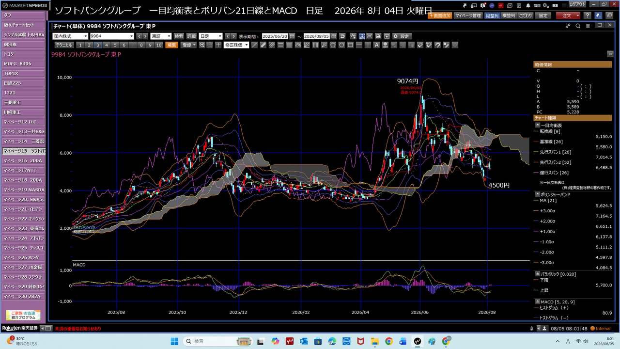The height and width of the screenshot is (349, 620).
Task: Collapse the right side info panel
Action: pos(610,54)
